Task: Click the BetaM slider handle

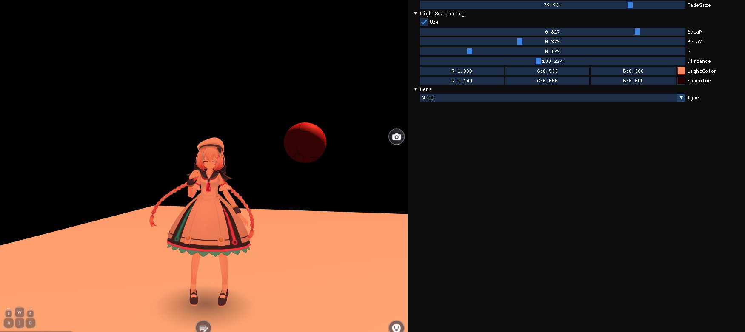Action: tap(520, 42)
